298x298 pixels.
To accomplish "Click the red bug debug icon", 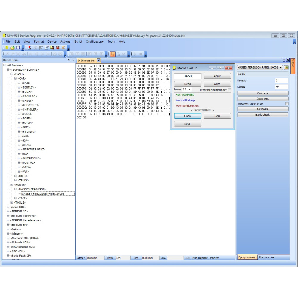I will (58, 48).
